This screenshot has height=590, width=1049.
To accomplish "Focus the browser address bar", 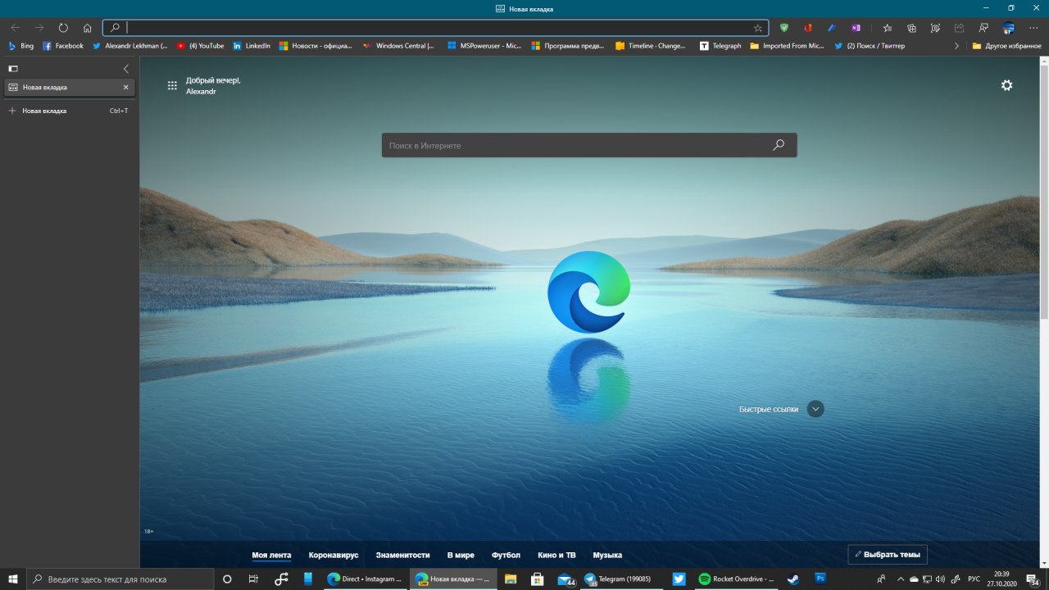I will pos(436,28).
